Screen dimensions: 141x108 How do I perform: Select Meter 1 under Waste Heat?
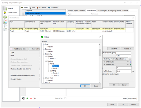point(50,80)
